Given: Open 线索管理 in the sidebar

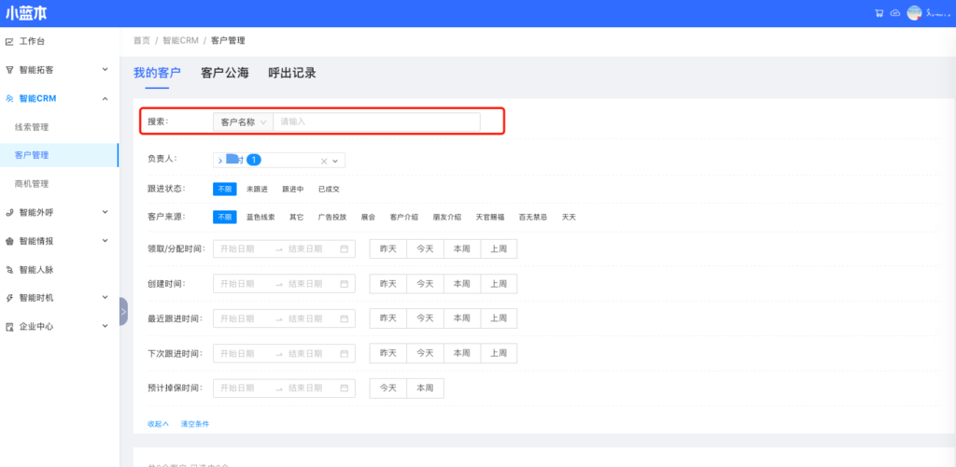Looking at the screenshot, I should click(32, 127).
